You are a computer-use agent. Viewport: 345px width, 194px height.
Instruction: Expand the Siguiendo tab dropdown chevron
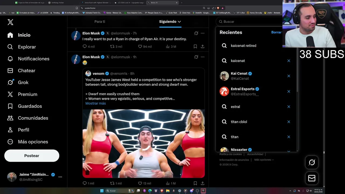pos(179,22)
